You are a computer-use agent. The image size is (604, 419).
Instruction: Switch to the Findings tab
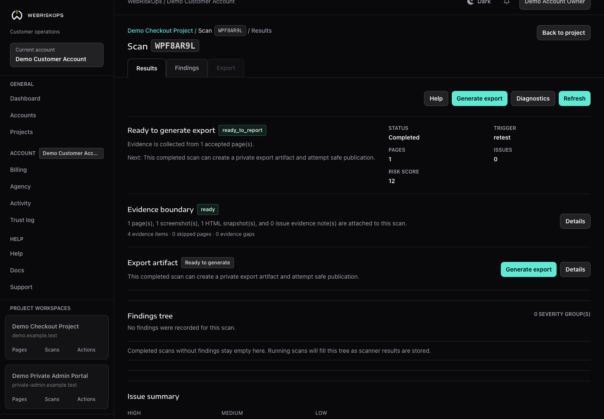click(x=187, y=68)
